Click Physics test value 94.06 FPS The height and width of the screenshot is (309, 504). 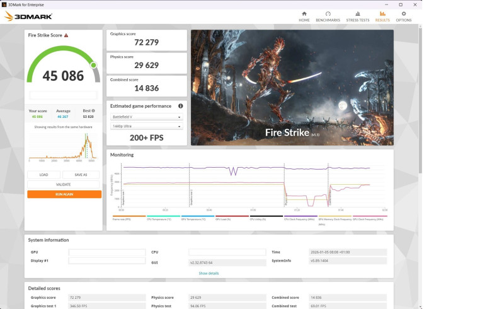227,306
